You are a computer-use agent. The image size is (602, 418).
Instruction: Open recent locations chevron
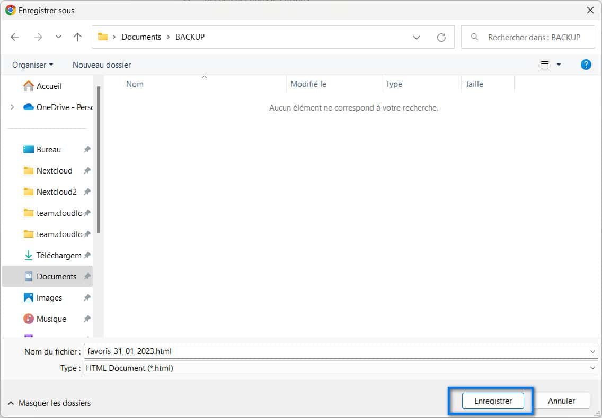[x=58, y=37]
